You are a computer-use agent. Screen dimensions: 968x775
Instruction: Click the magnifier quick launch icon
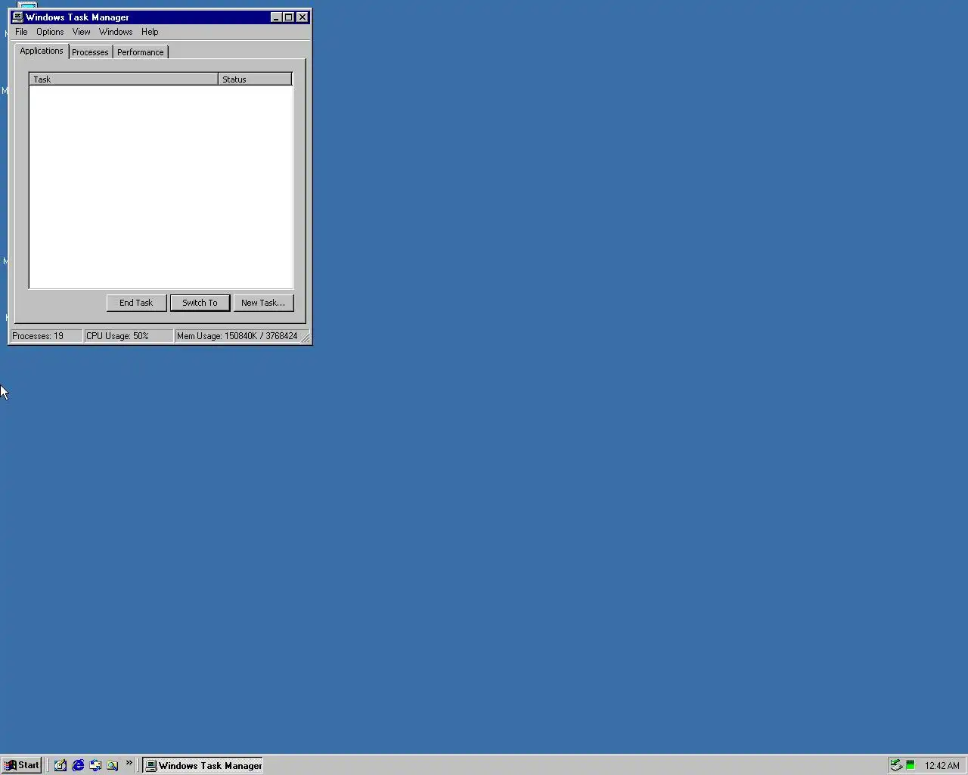(113, 765)
